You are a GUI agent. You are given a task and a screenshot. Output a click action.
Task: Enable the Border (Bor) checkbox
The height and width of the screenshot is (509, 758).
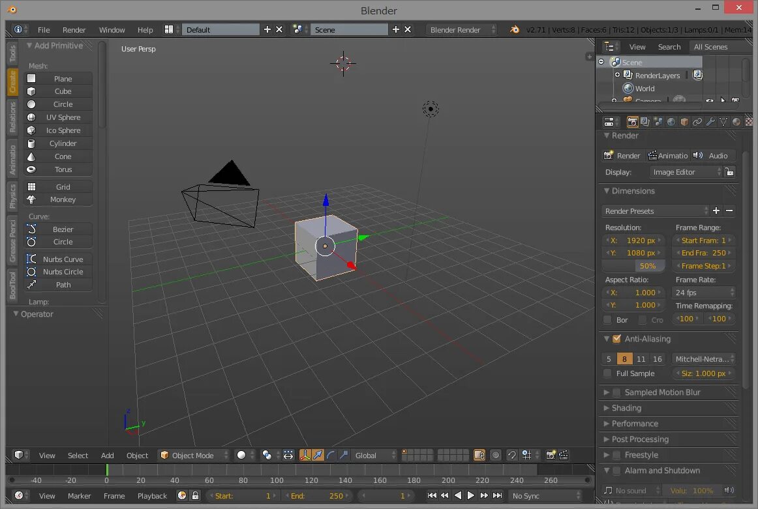coord(608,320)
